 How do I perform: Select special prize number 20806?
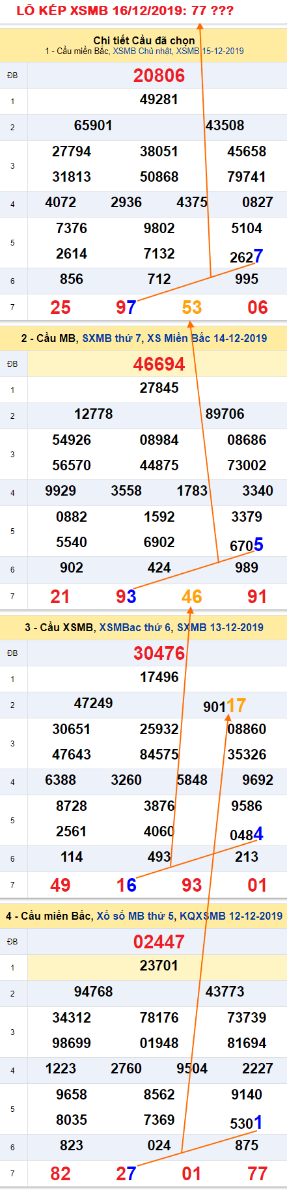tap(159, 76)
